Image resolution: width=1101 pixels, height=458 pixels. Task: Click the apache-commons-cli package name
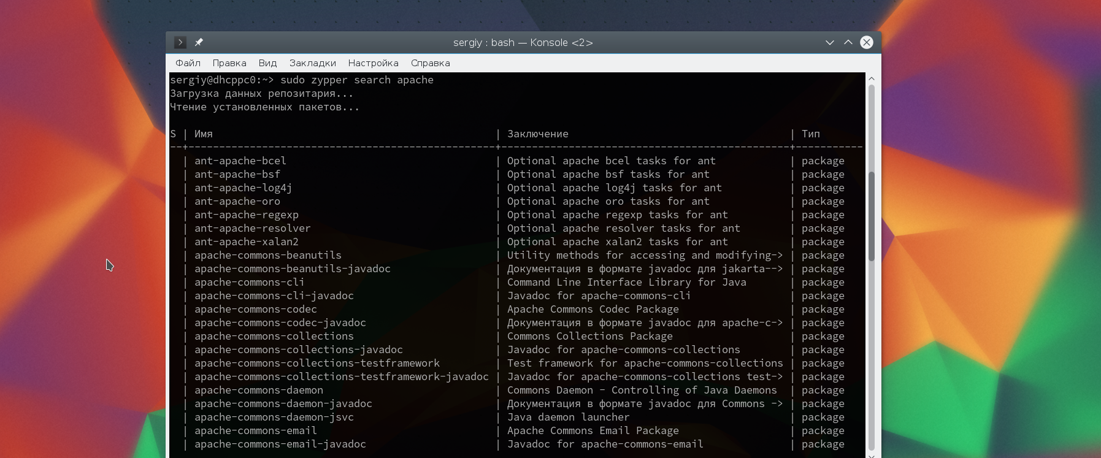pos(249,283)
